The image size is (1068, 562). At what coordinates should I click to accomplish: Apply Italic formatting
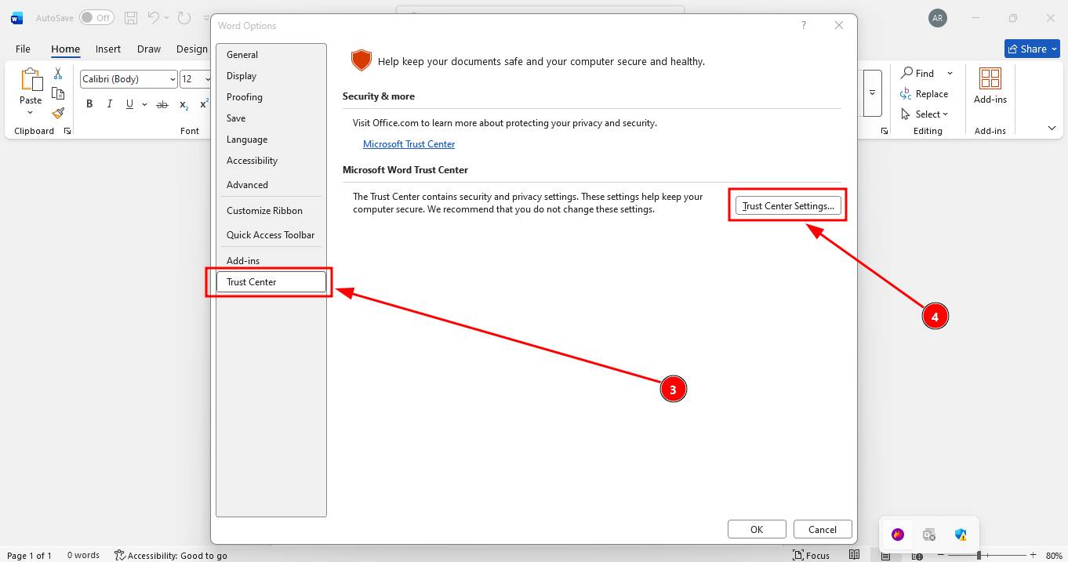click(109, 104)
